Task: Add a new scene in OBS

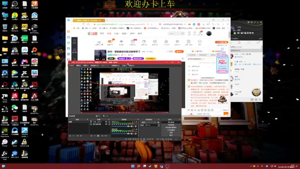Action: click(70, 136)
